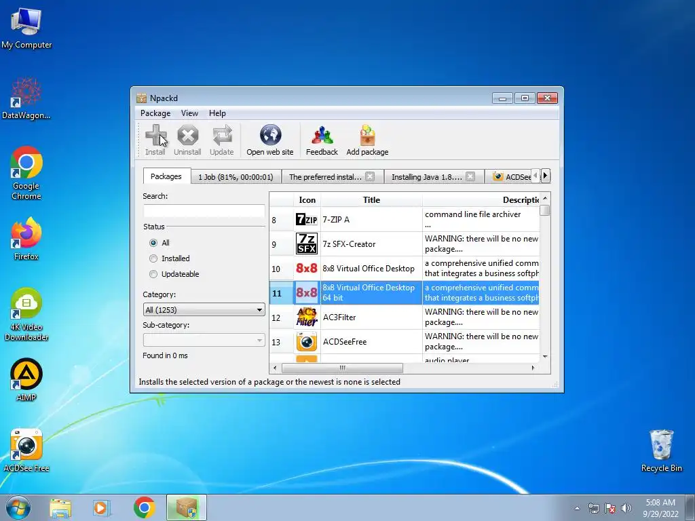
Task: Switch to the Packages tab
Action: coord(166,176)
